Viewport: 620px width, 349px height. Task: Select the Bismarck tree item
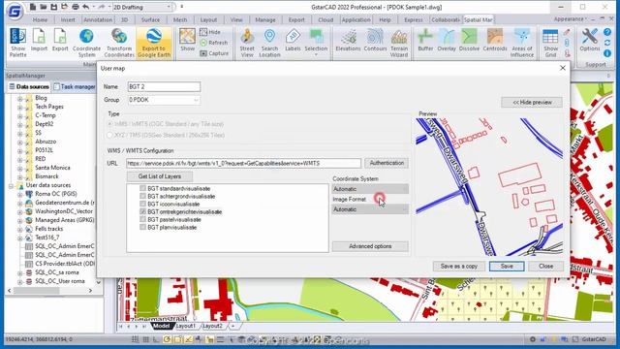(46, 176)
